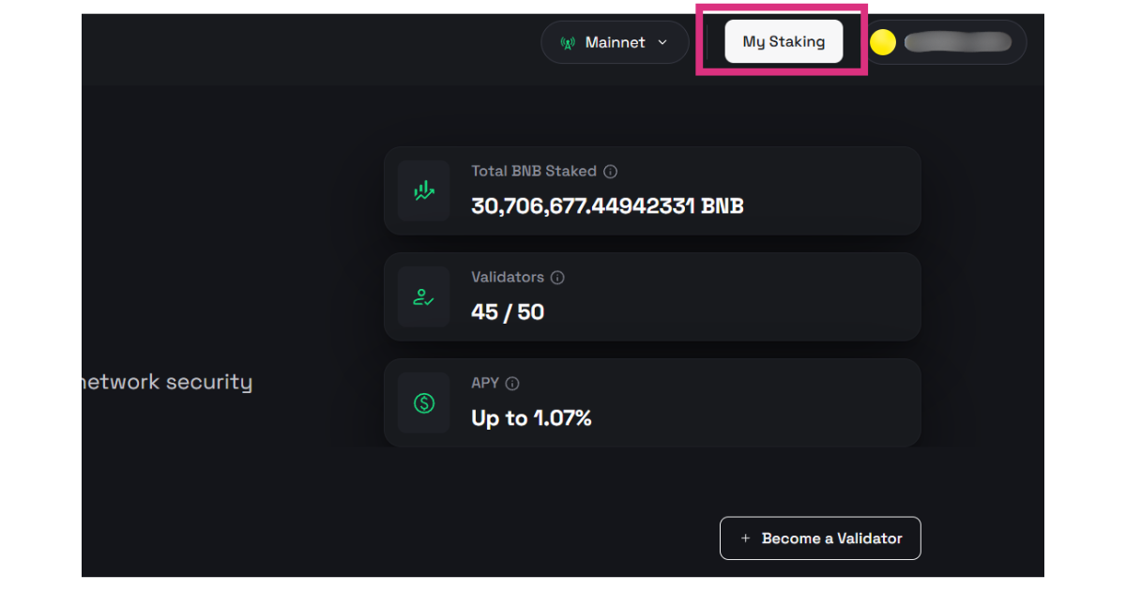Select the Total BNB Staked card

pyautogui.click(x=652, y=190)
